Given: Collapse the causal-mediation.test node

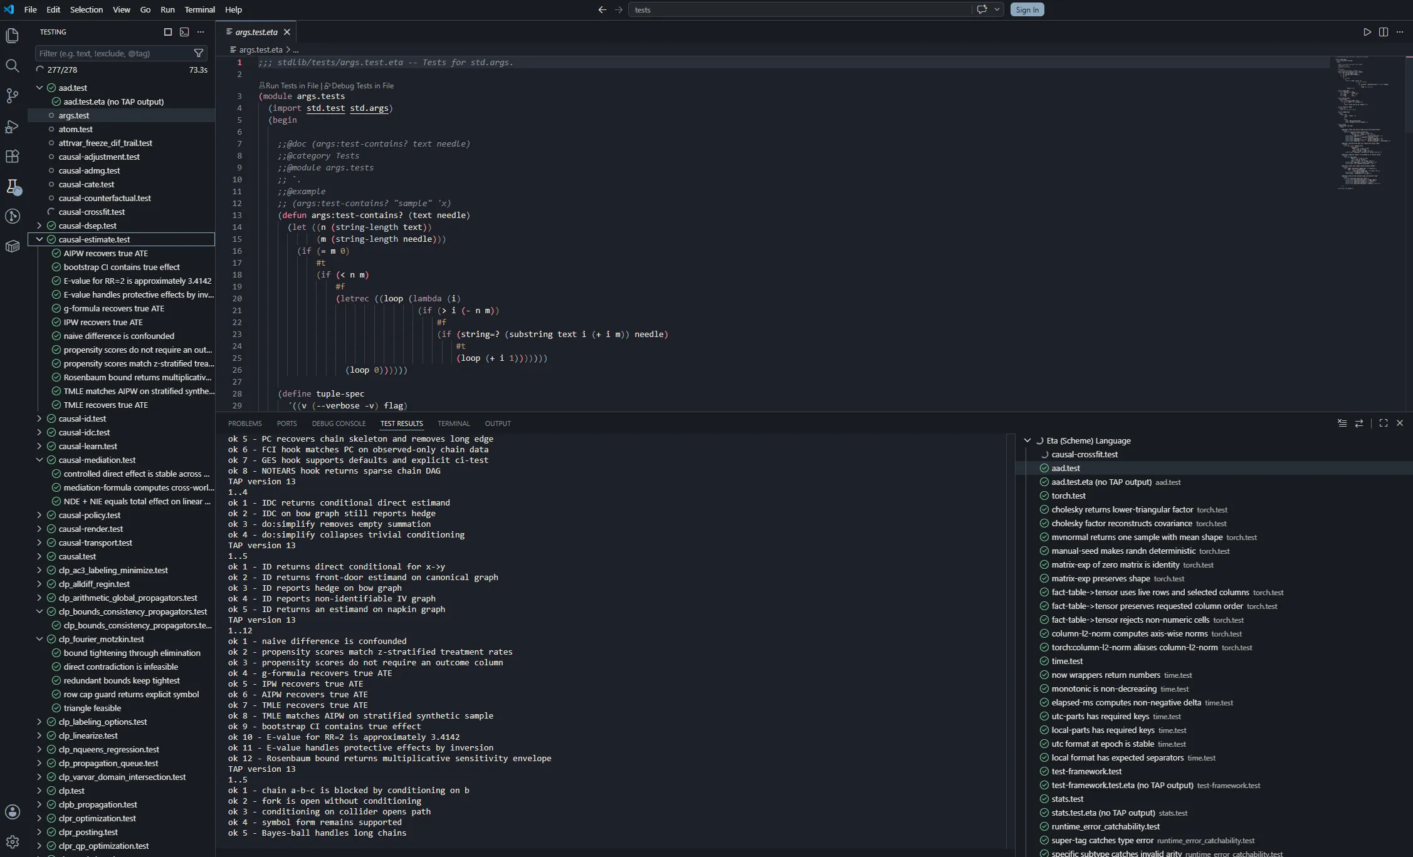Looking at the screenshot, I should click(39, 460).
